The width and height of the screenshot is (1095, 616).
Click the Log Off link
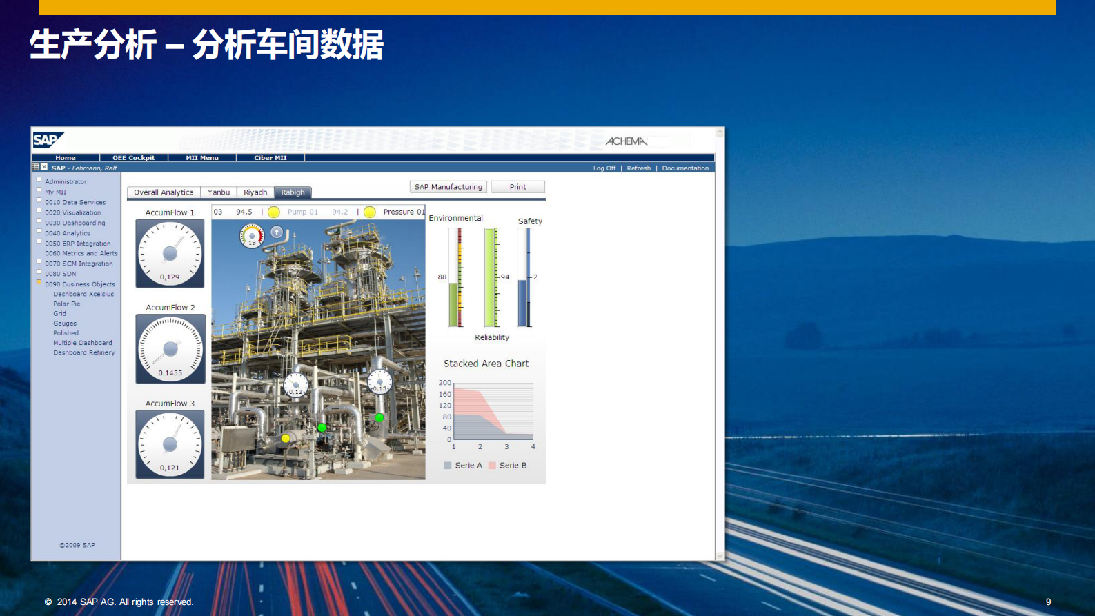pos(604,168)
